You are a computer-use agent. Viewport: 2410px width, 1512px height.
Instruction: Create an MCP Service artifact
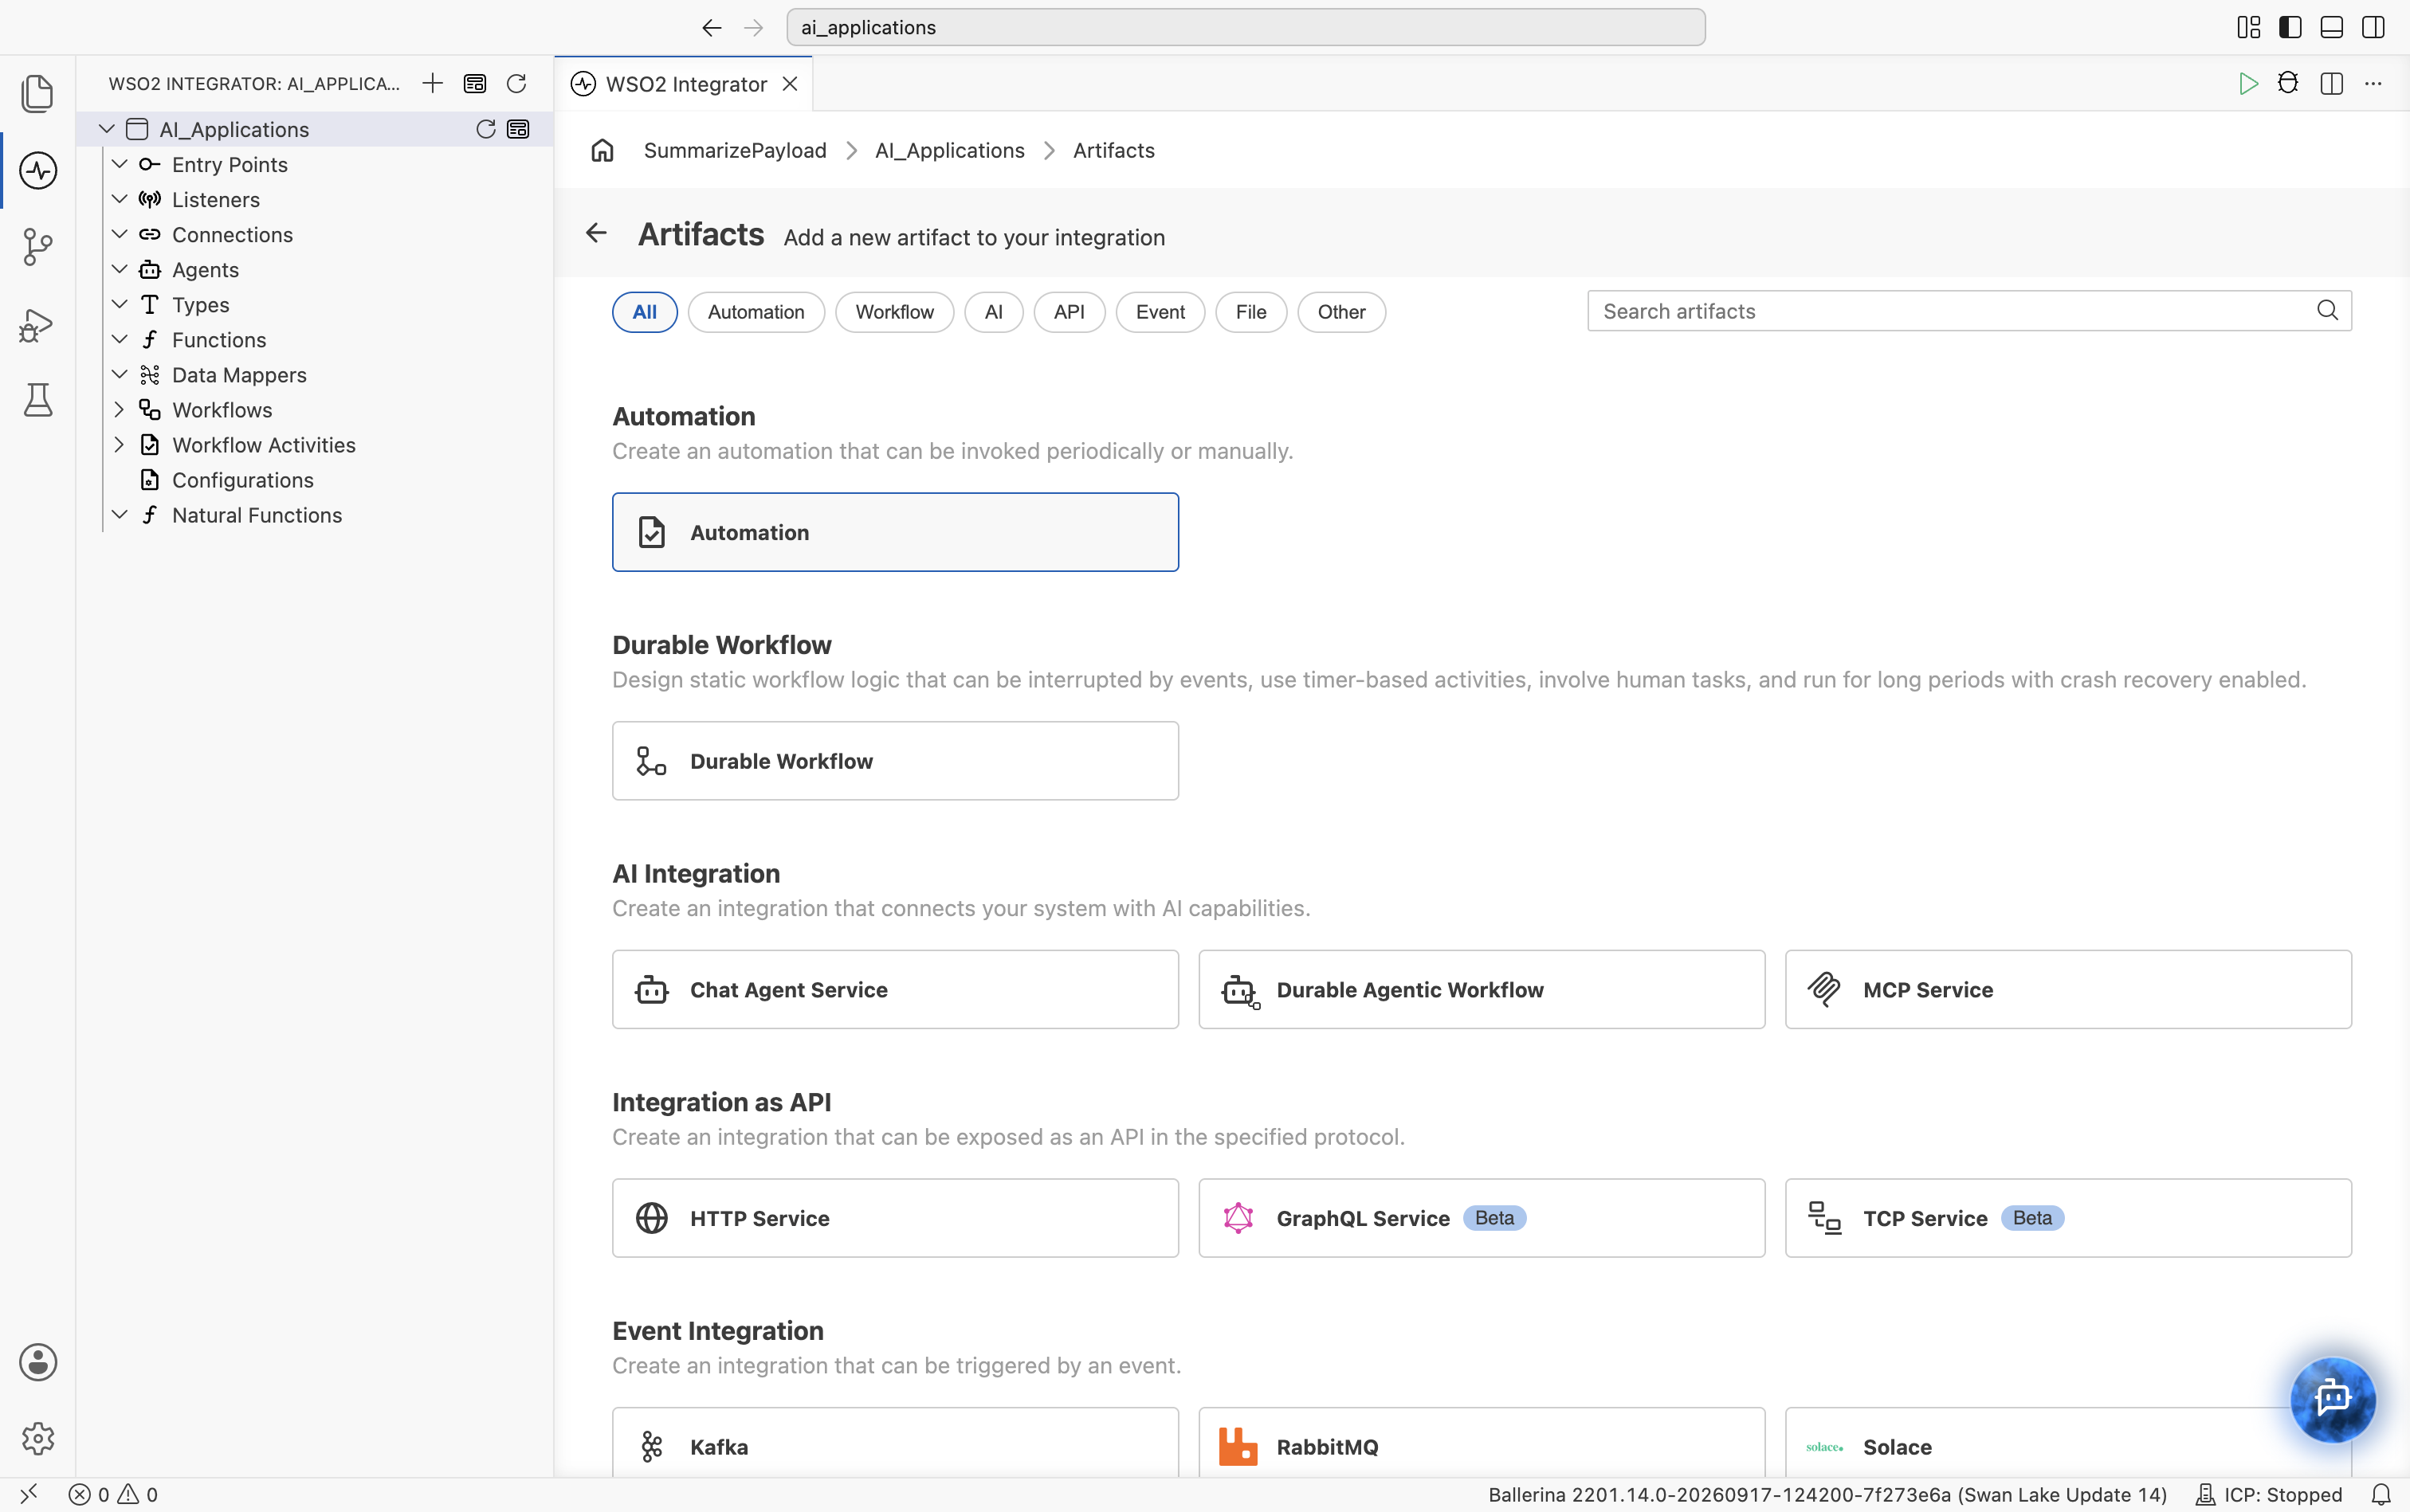[x=2068, y=989]
